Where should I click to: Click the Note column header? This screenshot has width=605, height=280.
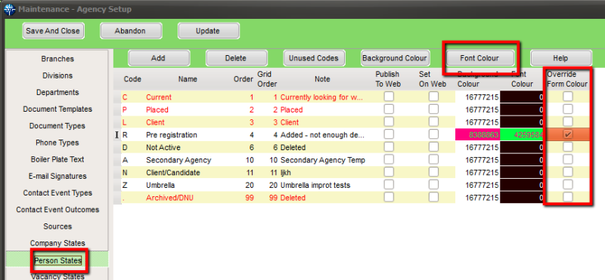pyautogui.click(x=322, y=79)
